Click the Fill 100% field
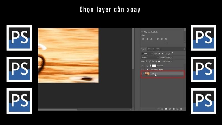 [x=168, y=61]
